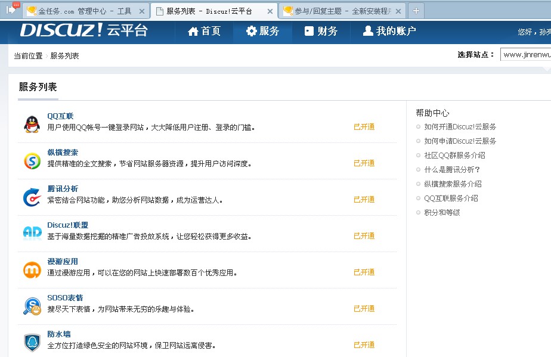Open help article 如何申请Discuz!云服务
Image resolution: width=551 pixels, height=357 pixels.
click(460, 141)
